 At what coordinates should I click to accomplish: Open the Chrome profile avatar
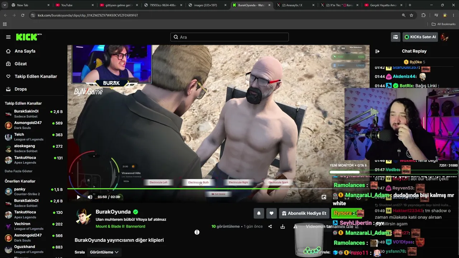(445, 15)
